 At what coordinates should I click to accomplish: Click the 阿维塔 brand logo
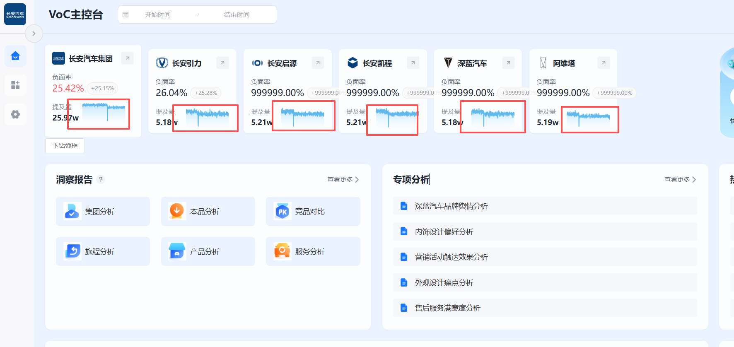[x=543, y=63]
